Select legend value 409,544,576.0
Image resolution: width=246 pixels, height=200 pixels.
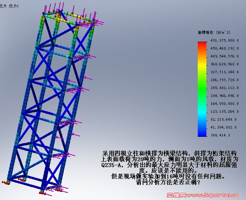click(x=224, y=56)
